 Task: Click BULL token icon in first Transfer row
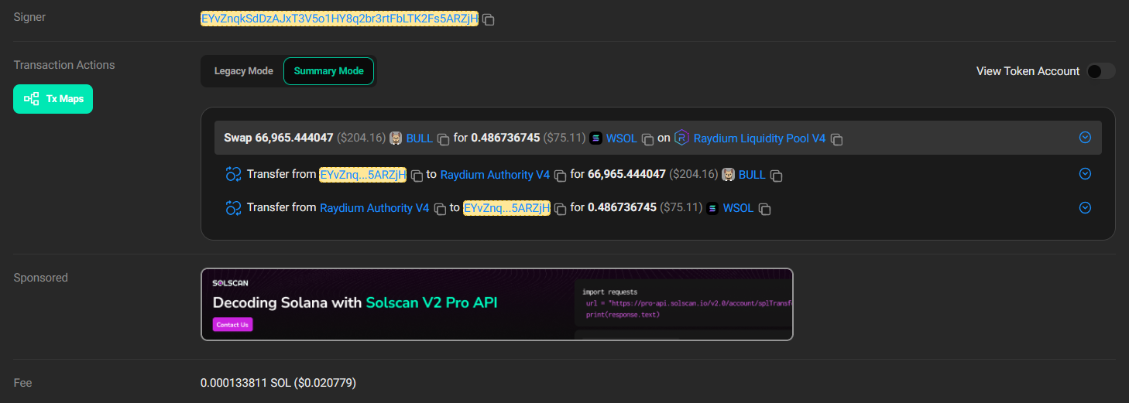(x=728, y=174)
